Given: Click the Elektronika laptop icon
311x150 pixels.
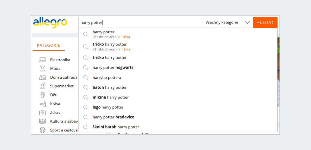Looking at the screenshot, I should [x=43, y=60].
